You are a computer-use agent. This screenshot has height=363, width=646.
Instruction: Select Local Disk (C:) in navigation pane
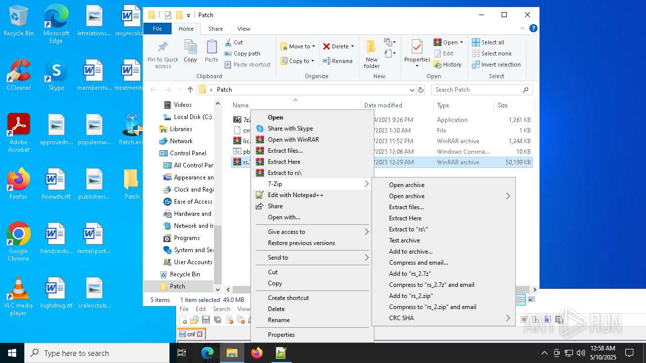tap(187, 117)
